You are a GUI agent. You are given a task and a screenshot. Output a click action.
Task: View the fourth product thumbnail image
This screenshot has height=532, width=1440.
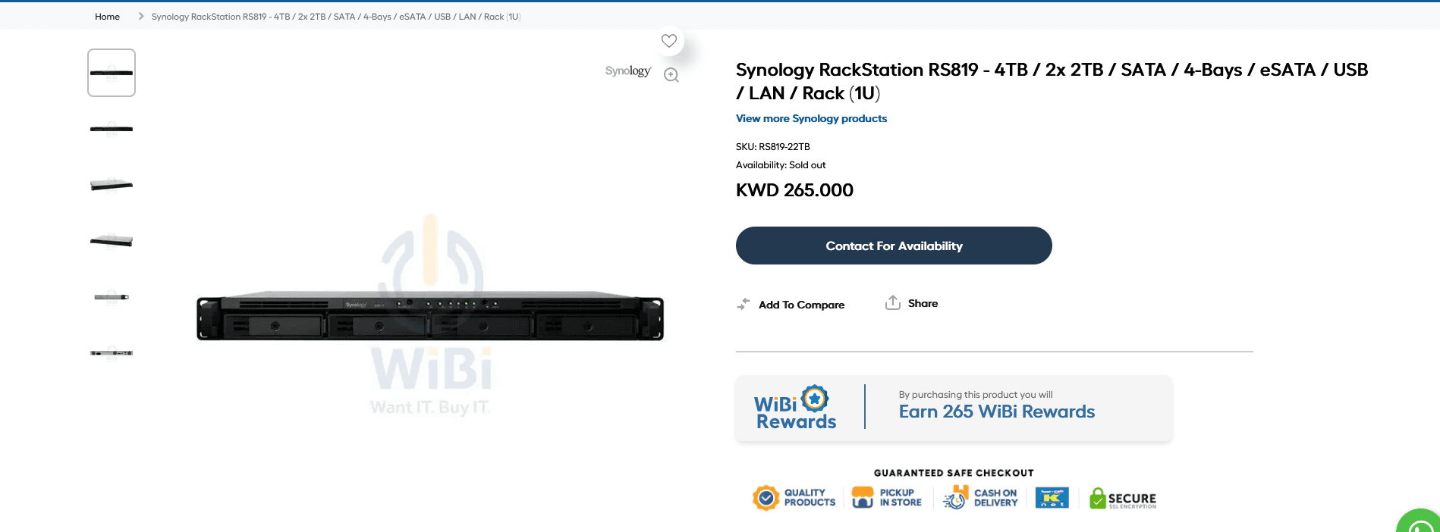click(x=112, y=241)
